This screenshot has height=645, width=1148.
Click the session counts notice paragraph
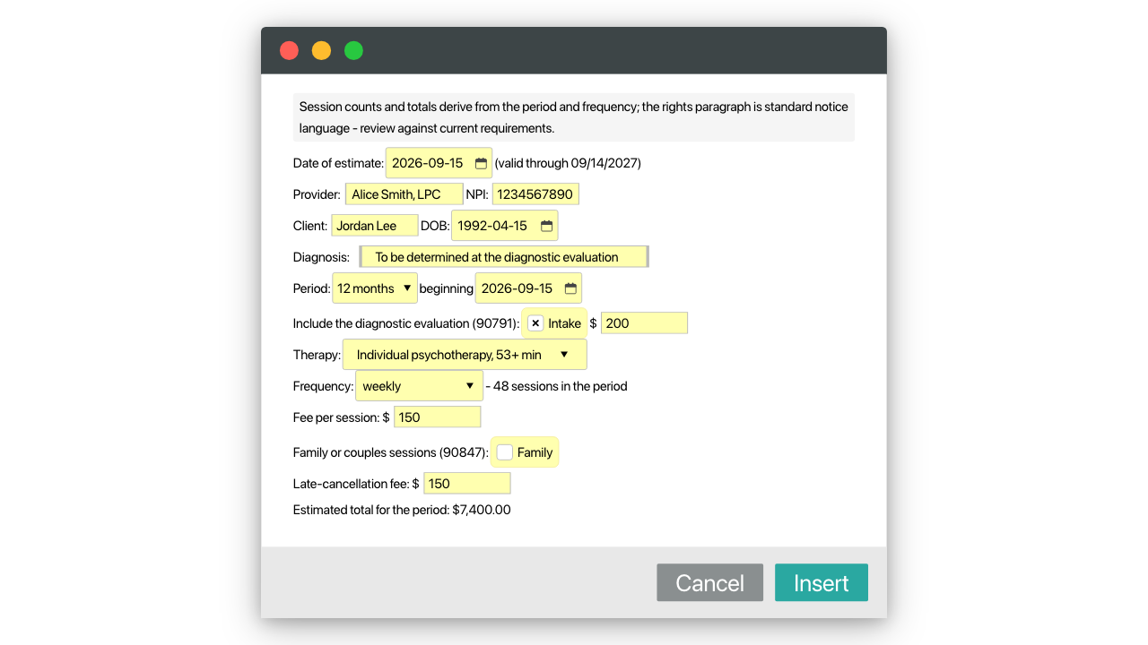[574, 117]
